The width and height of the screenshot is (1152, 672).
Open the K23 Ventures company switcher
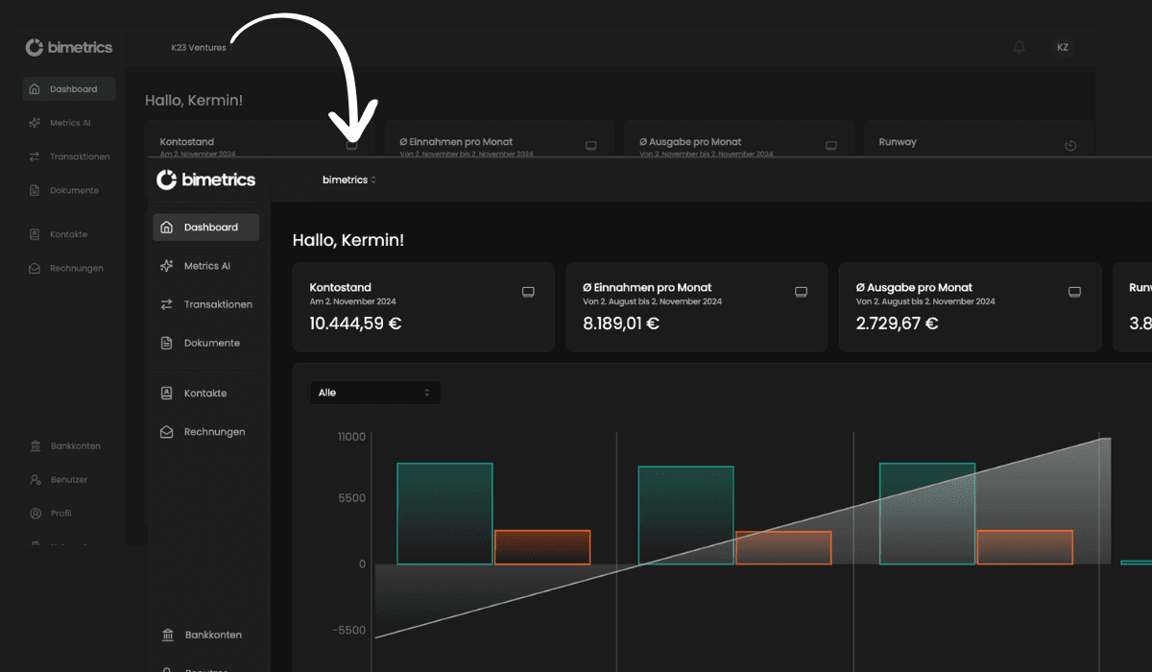point(202,47)
